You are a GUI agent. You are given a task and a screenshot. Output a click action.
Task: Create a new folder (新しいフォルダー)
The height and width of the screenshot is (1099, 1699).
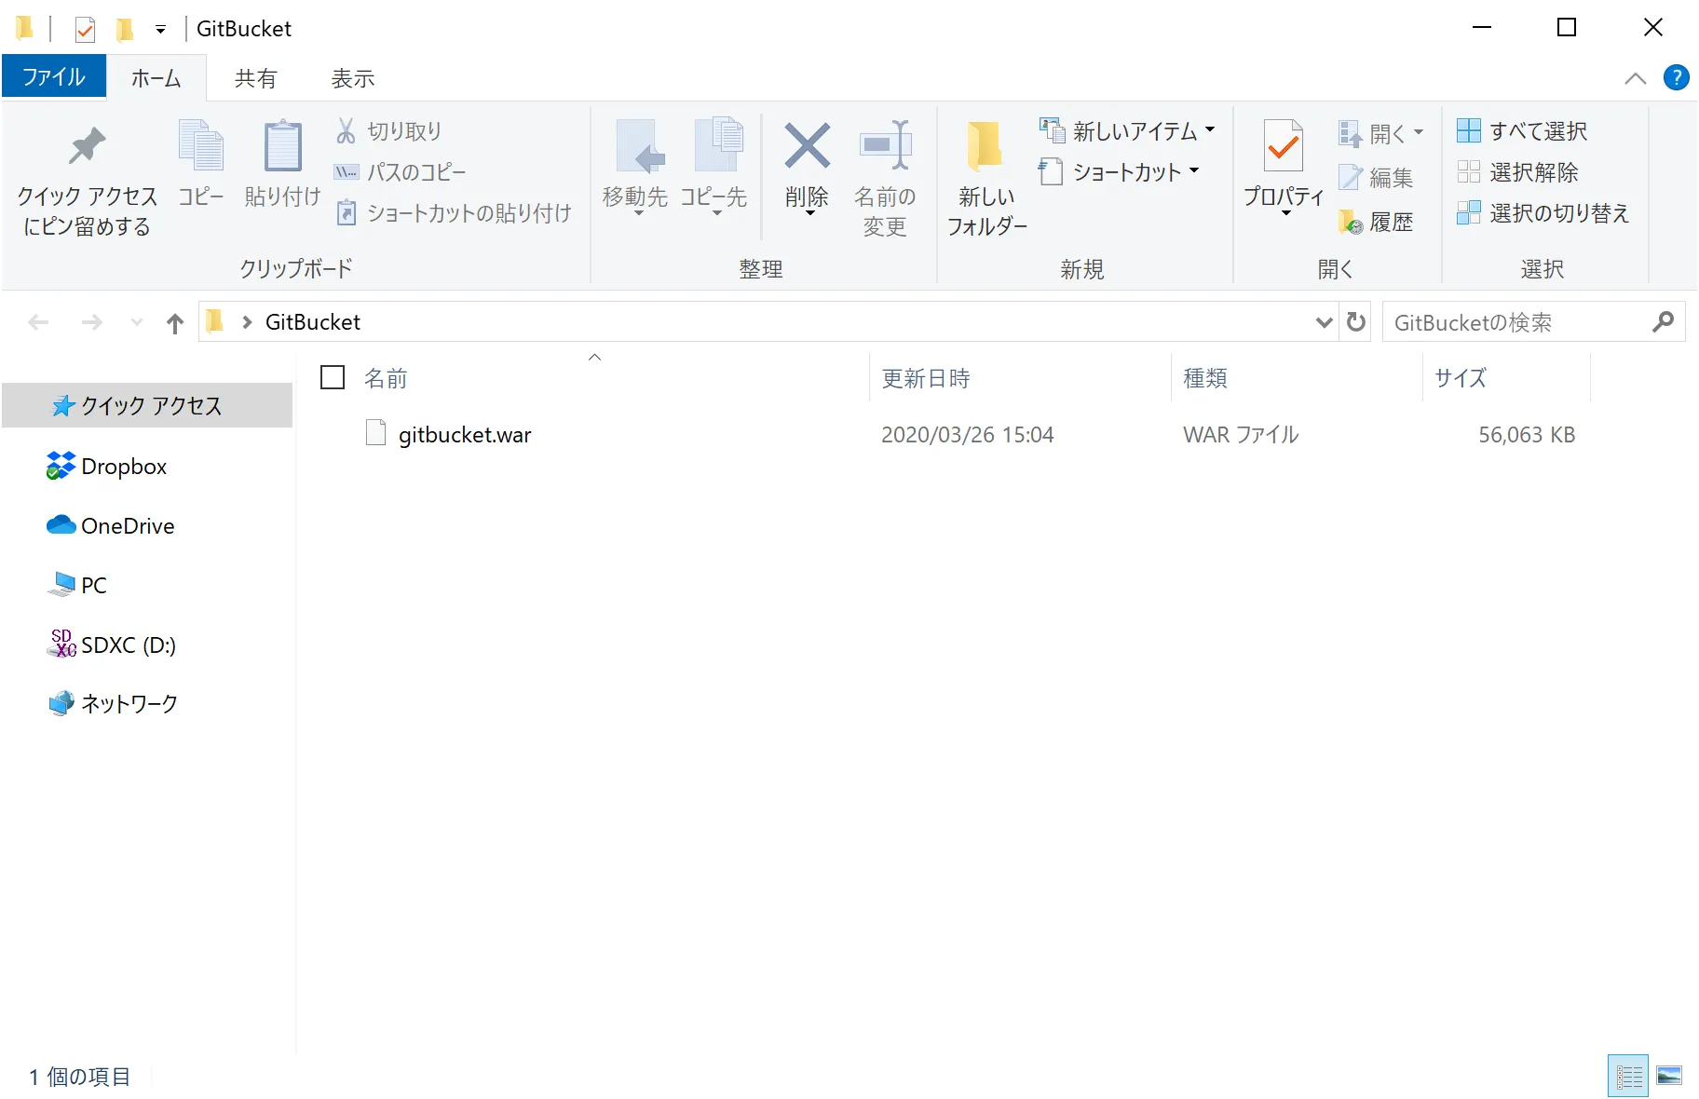coord(987,179)
